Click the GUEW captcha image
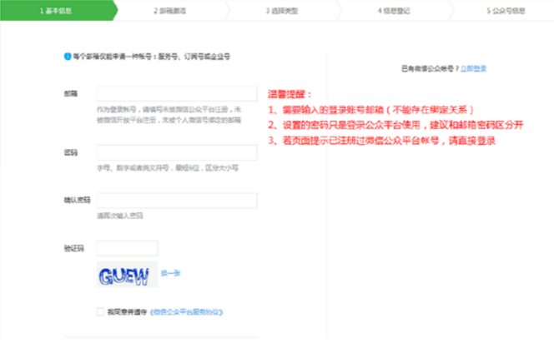554x358 pixels. pyautogui.click(x=127, y=276)
